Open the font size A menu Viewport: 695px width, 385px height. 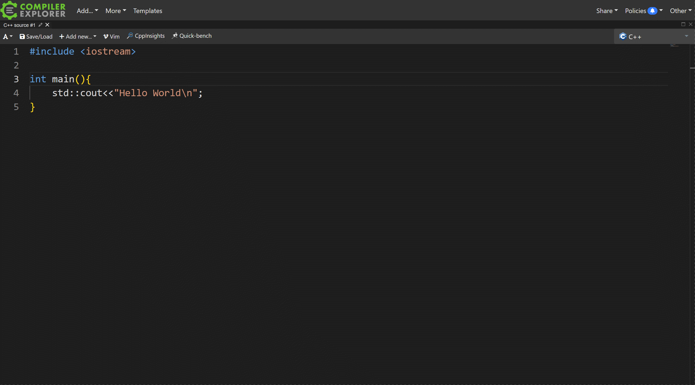8,36
